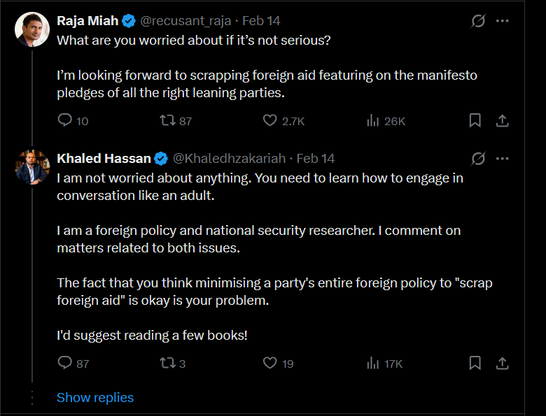This screenshot has width=546, height=416.
Task: Repost Raja Miah's tweet
Action: 167,120
